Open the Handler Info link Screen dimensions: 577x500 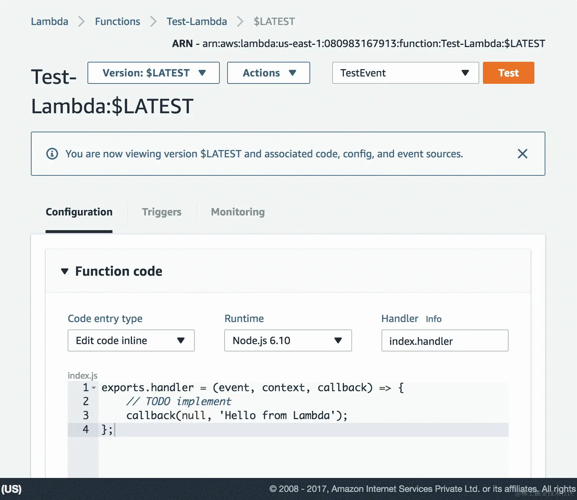434,319
